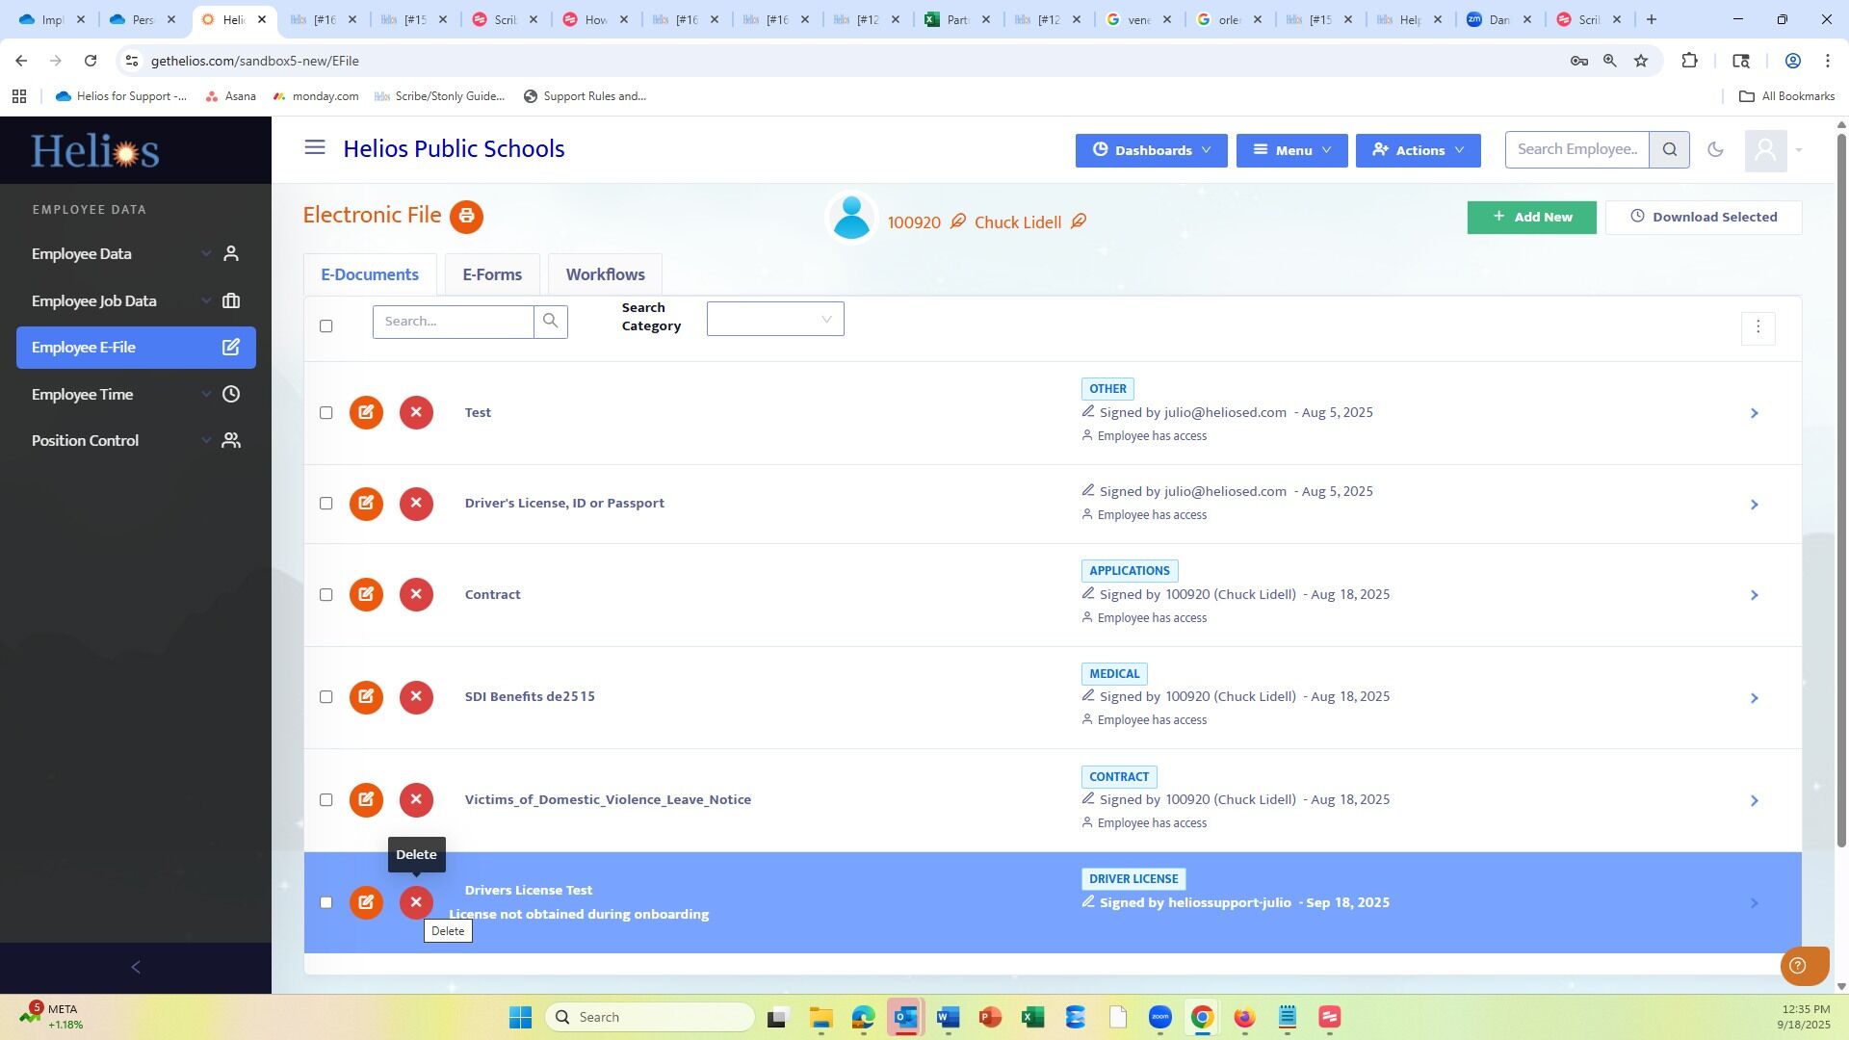Open the Search Category dropdown
1849x1040 pixels.
(x=774, y=320)
